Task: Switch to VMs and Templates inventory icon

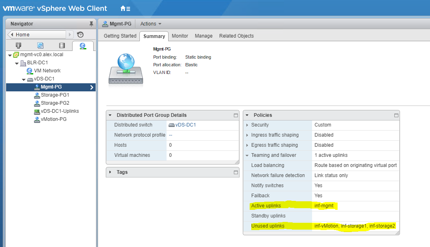Action: (x=40, y=45)
